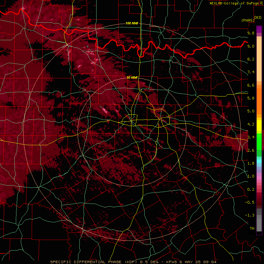
Task: Click the 2.6 value on color scale
Action: (x=251, y=150)
